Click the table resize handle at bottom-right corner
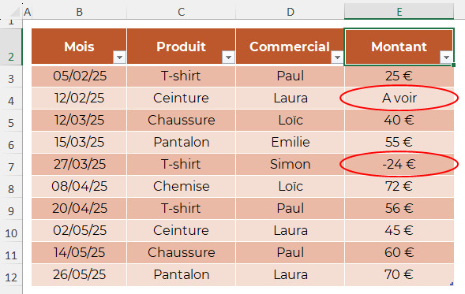Viewport: 465px width, 294px height. tap(452, 284)
